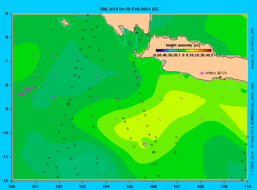
Task: Click the x-axis label 107
Action: [177, 186]
